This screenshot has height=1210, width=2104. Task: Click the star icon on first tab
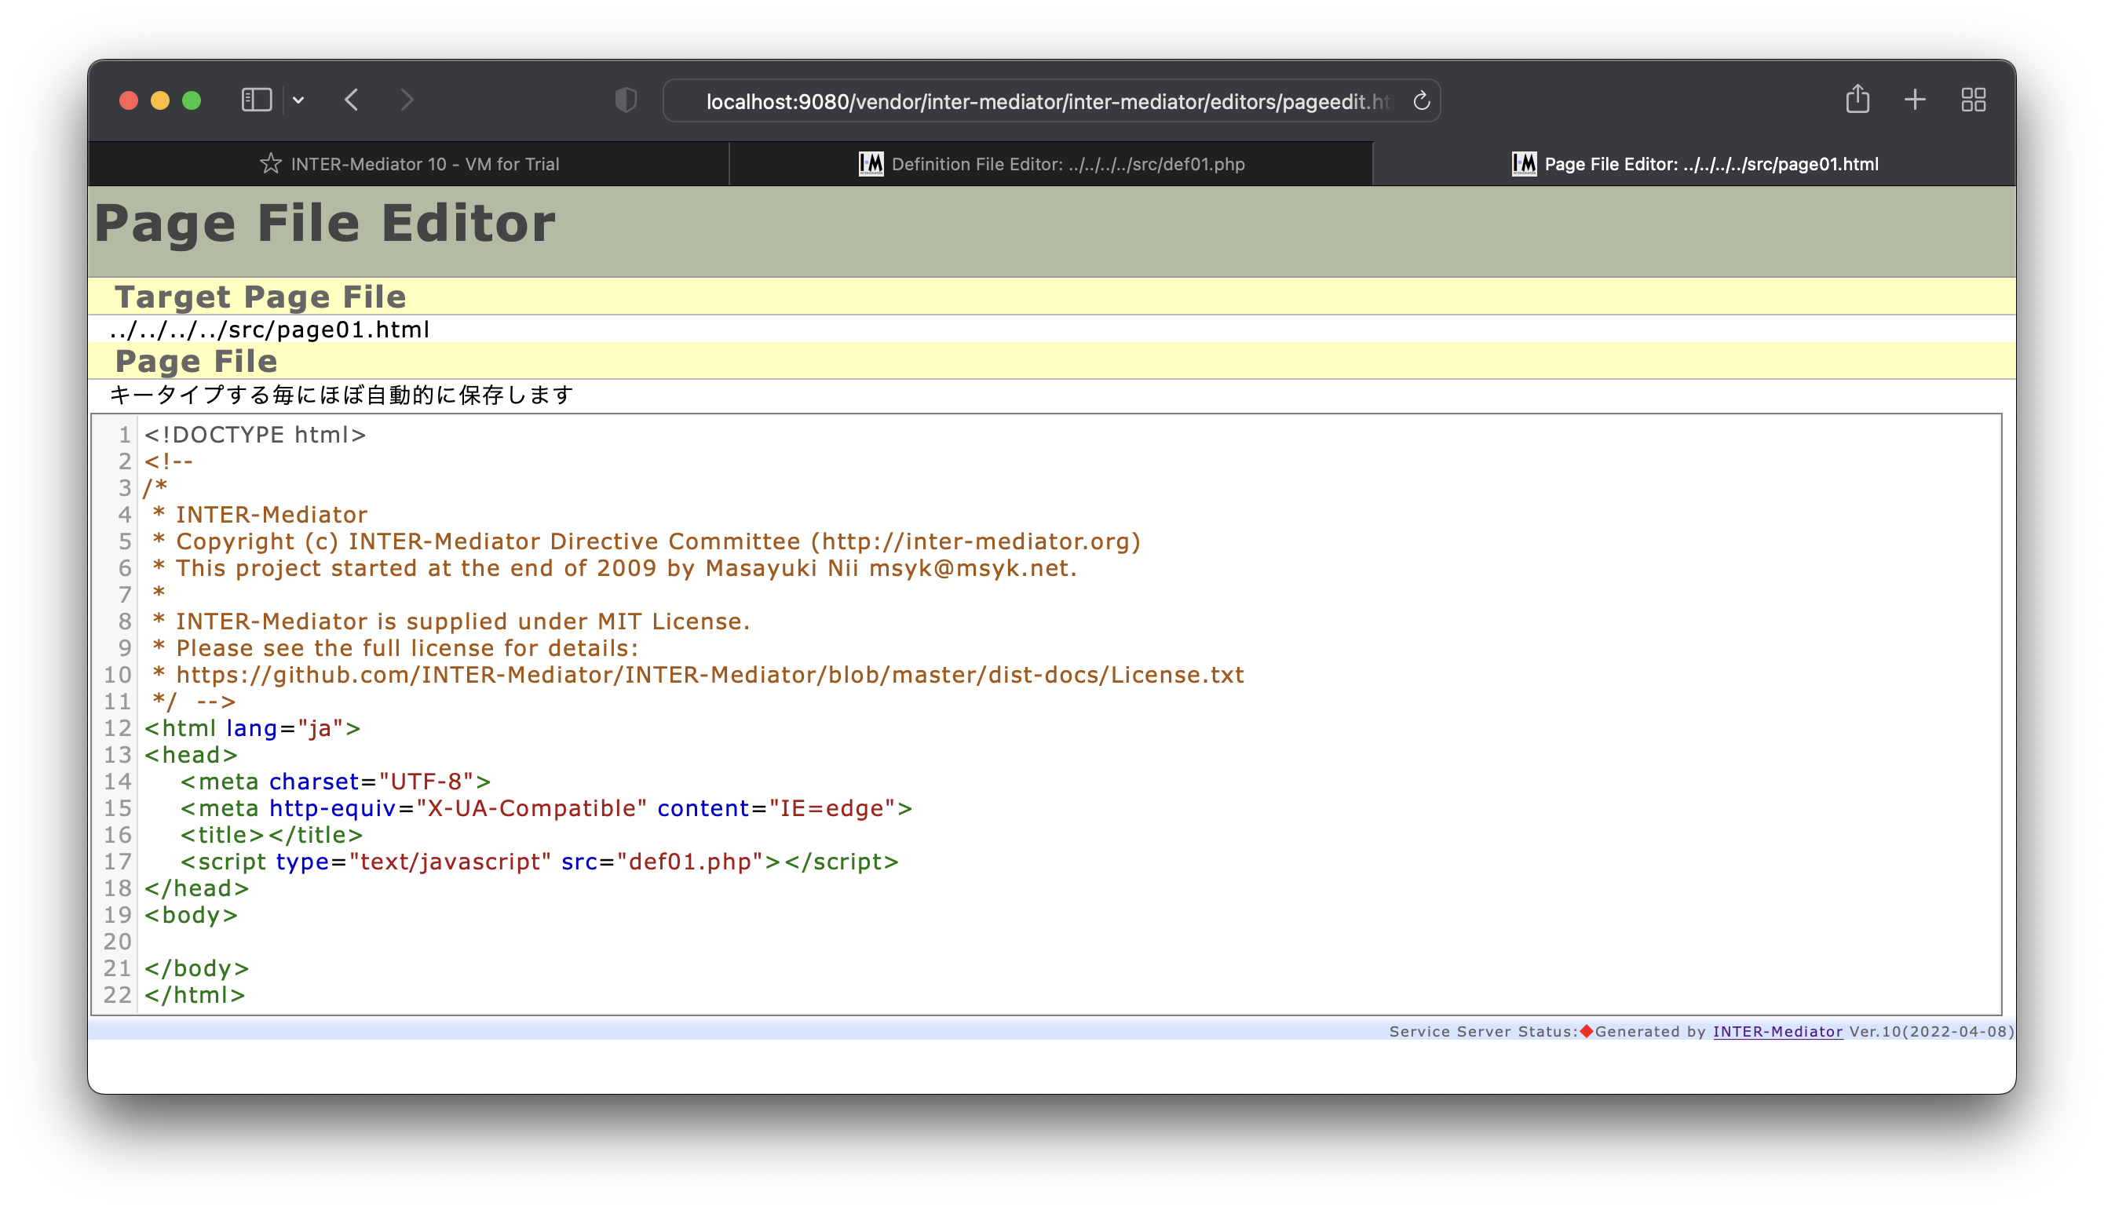[x=270, y=164]
